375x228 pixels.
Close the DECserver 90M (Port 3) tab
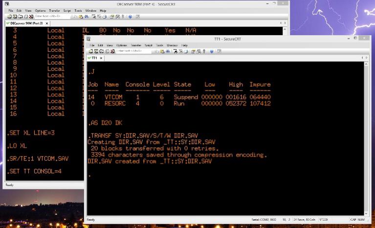click(x=47, y=23)
